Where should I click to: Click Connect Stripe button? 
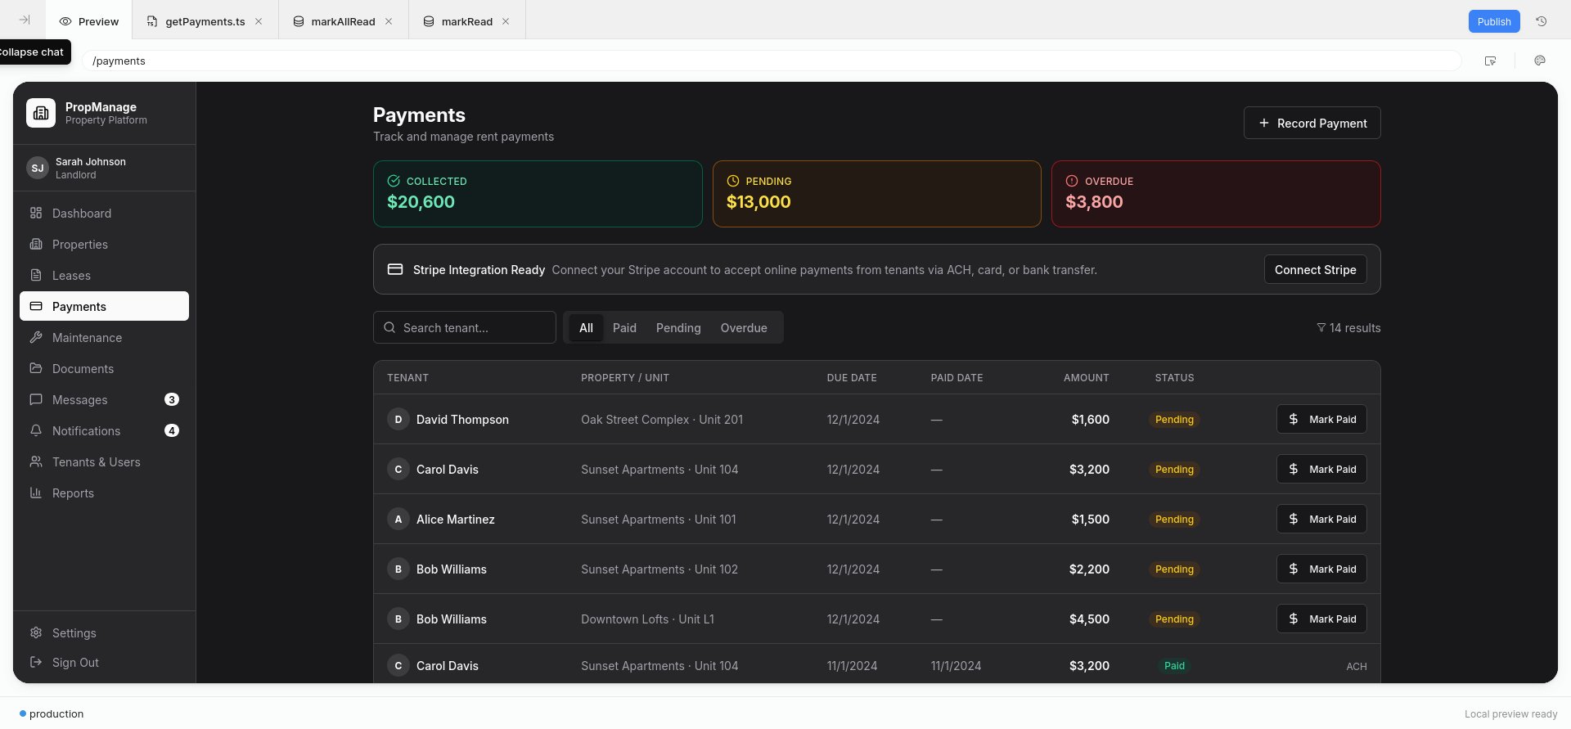click(x=1315, y=269)
